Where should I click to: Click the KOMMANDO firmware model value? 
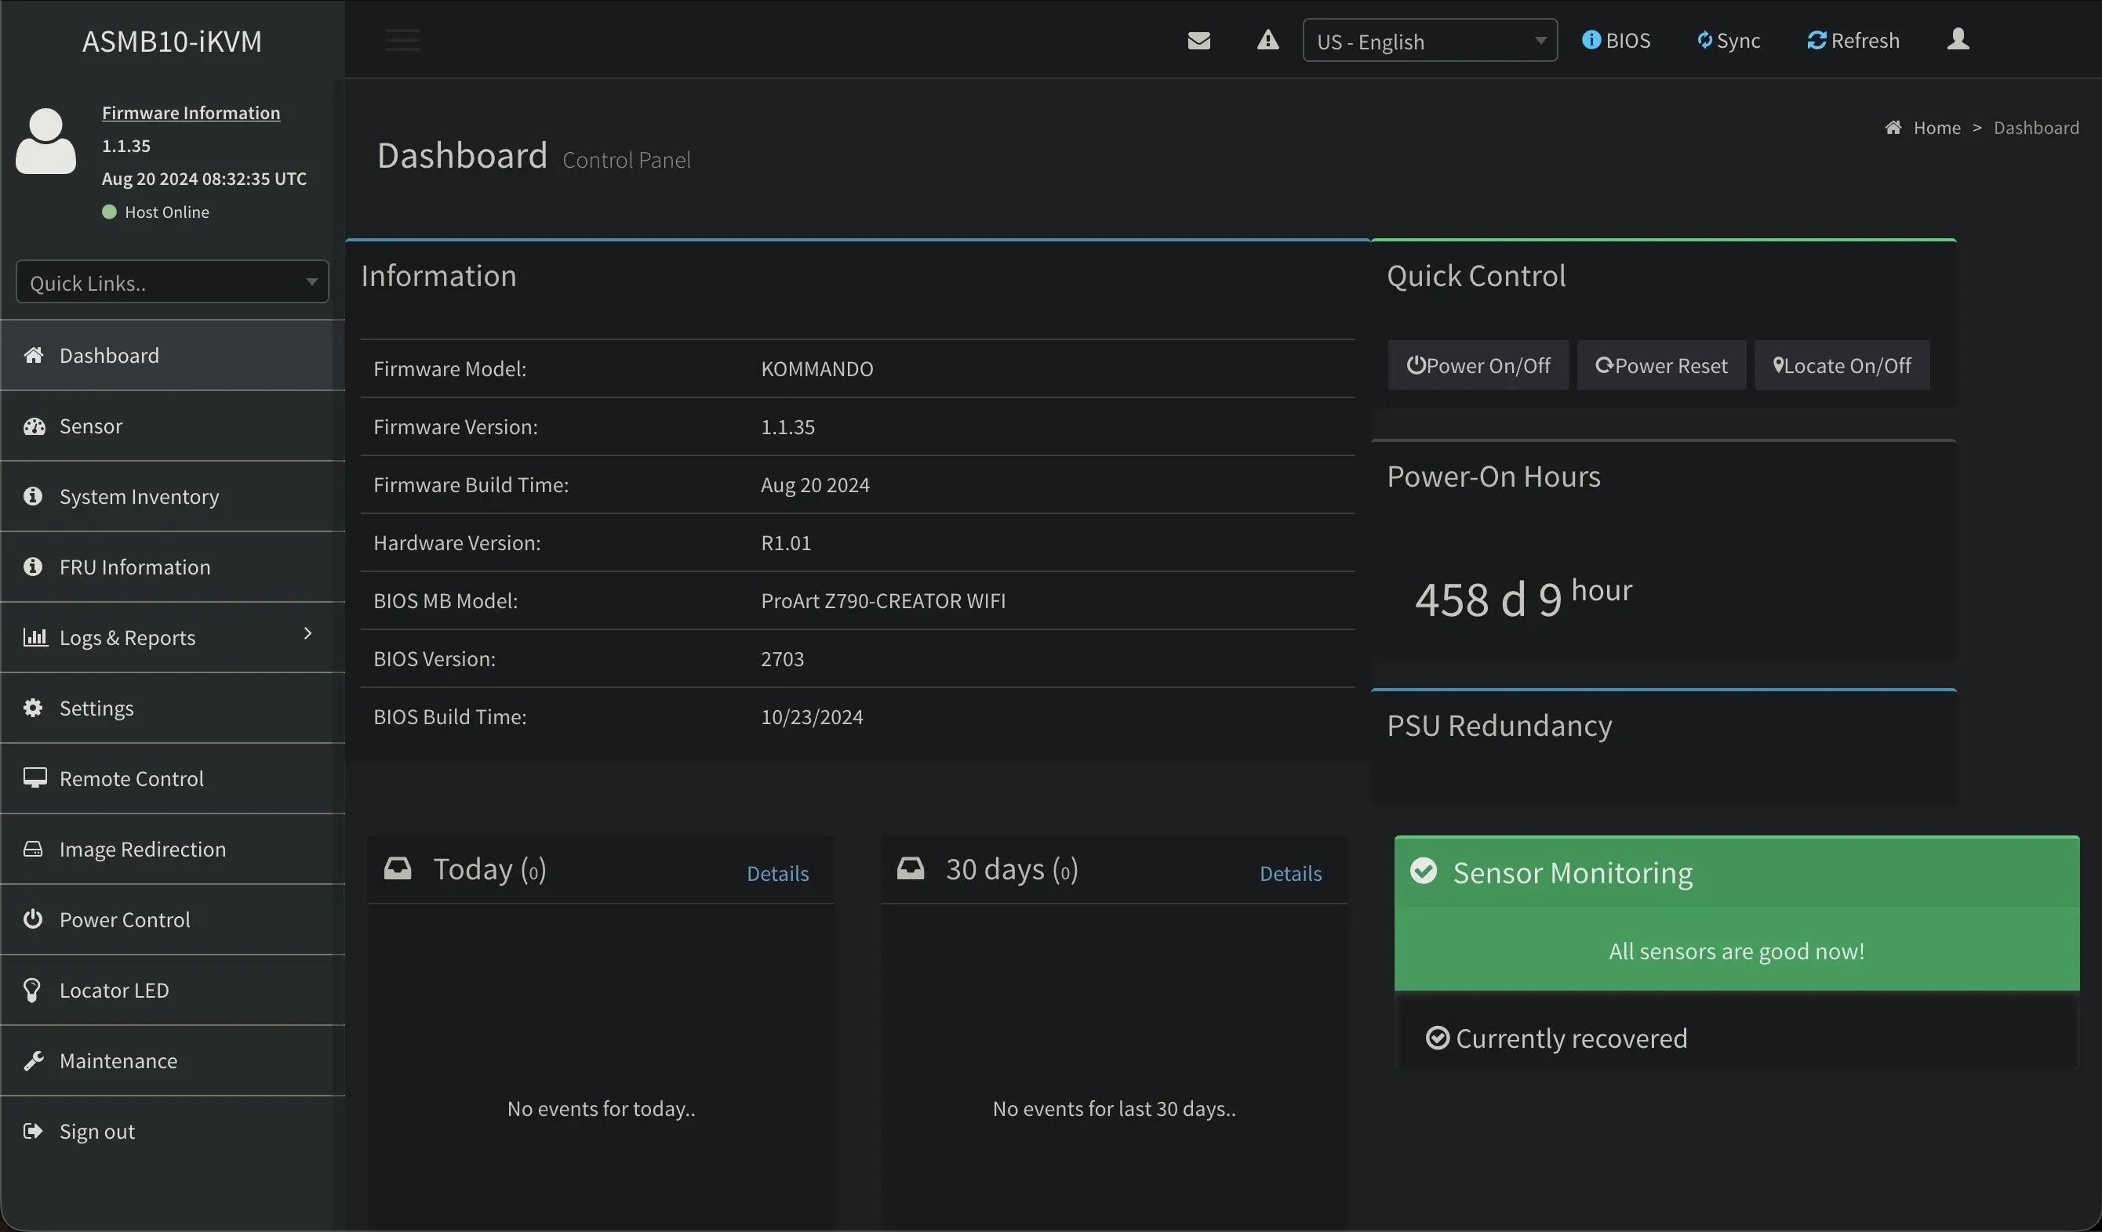coord(816,368)
